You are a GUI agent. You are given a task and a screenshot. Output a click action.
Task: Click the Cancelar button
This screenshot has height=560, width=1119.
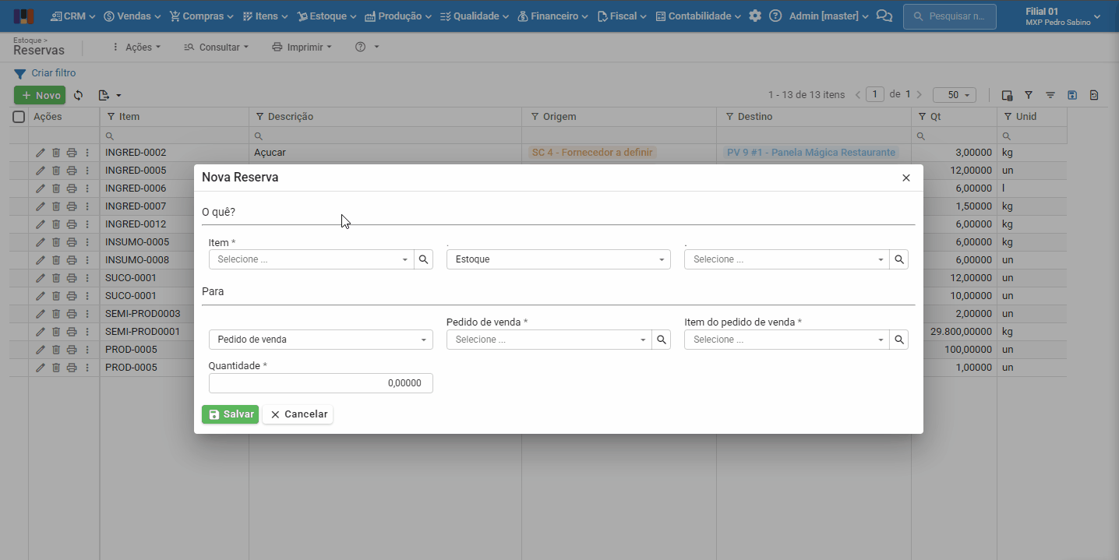point(298,414)
